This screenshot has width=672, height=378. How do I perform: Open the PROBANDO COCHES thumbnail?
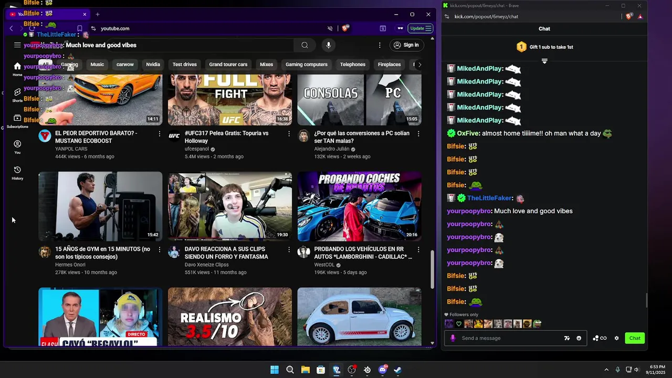[359, 206]
